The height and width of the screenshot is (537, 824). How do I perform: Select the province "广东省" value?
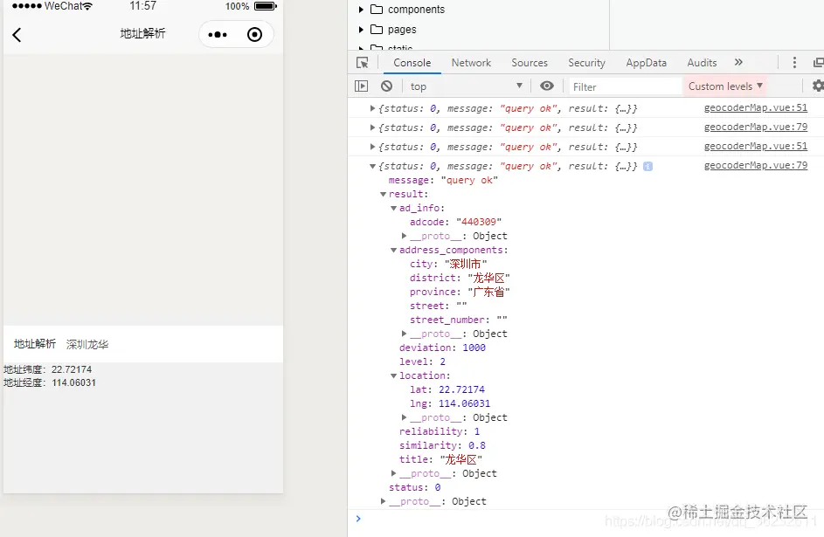click(x=488, y=292)
